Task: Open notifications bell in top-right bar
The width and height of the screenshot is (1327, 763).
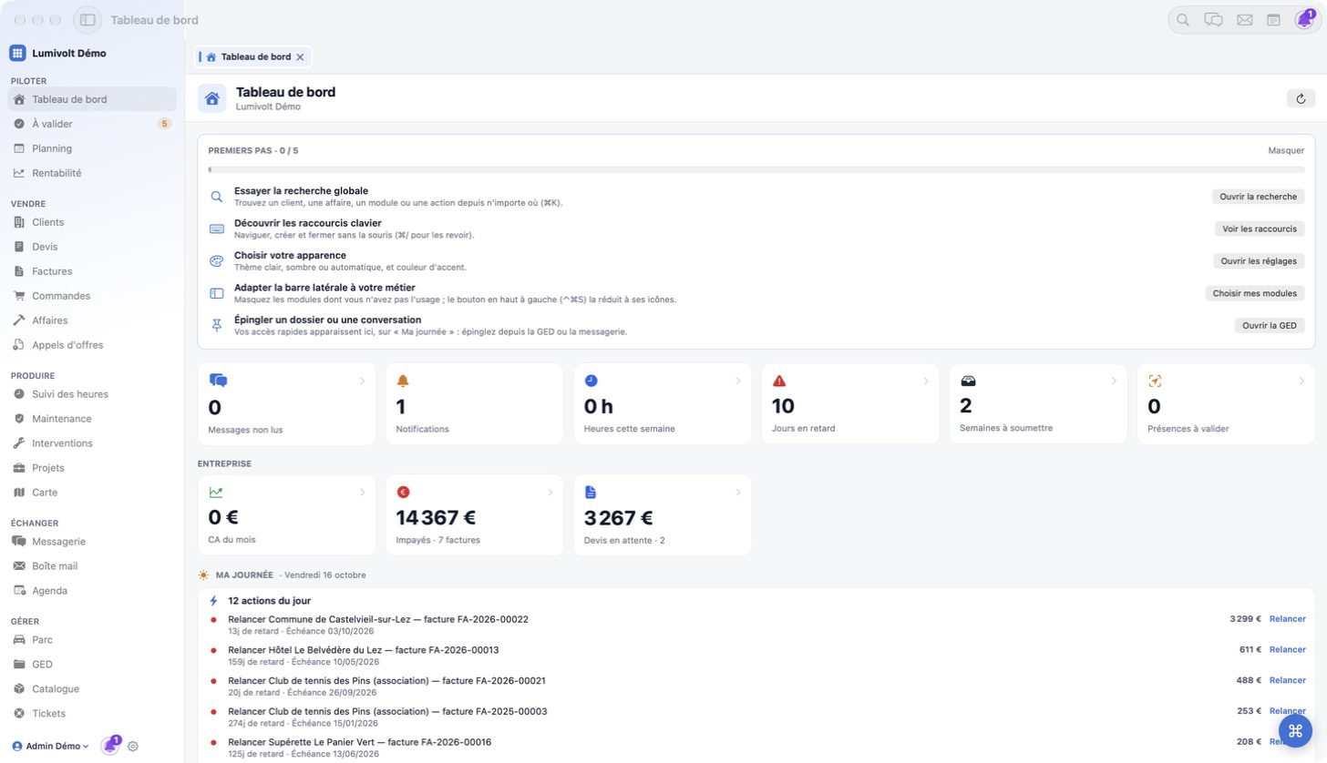Action: tap(1304, 20)
